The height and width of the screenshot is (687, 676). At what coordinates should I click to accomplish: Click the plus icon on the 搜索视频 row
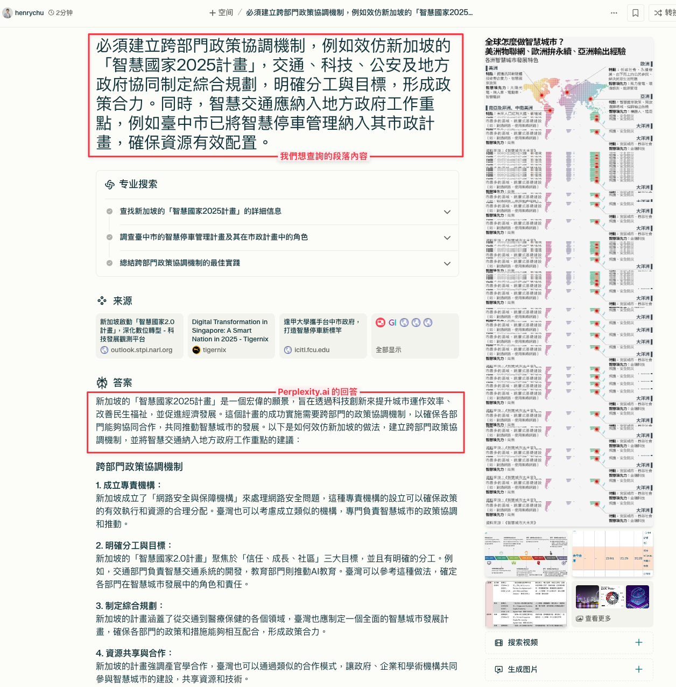click(639, 642)
